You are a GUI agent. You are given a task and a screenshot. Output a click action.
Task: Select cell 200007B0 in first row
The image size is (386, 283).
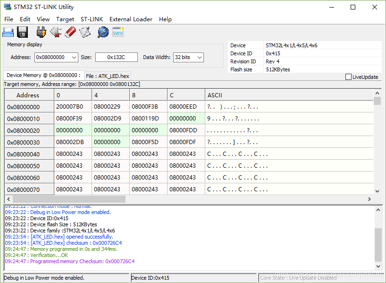pos(73,107)
